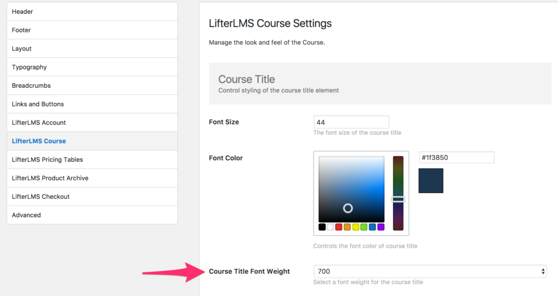
Task: Pick the red palette swatch
Action: click(339, 227)
